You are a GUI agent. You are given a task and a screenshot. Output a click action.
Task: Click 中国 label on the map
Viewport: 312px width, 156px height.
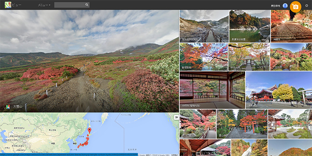(x=53, y=143)
